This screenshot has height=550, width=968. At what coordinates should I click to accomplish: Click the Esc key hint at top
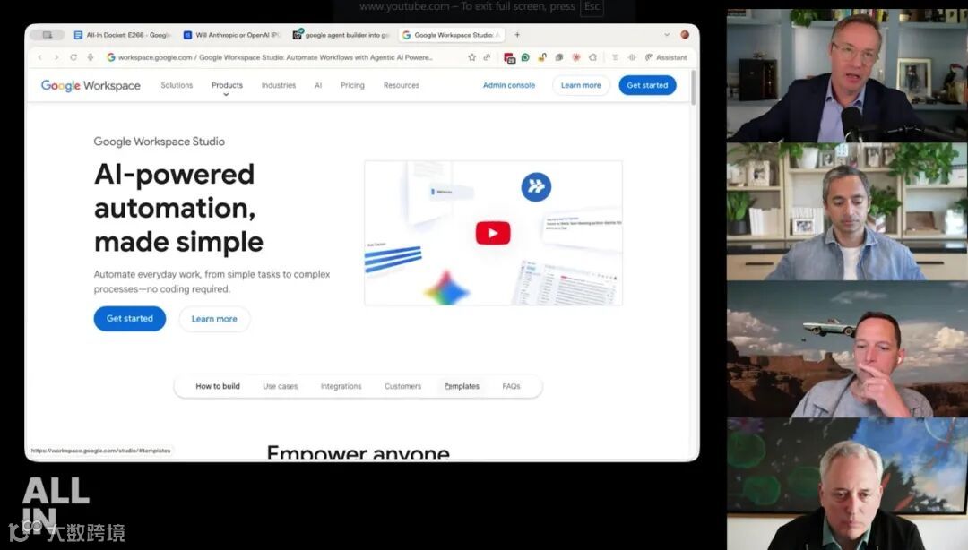[x=592, y=7]
